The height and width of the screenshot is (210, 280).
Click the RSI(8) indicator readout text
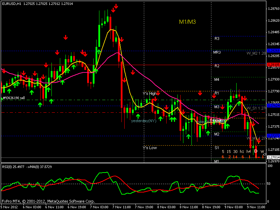pyautogui.click(x=27, y=167)
